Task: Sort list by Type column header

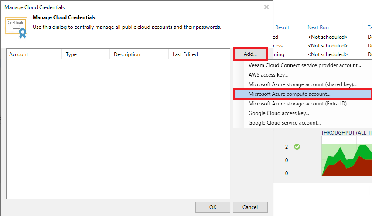Action: 86,54
